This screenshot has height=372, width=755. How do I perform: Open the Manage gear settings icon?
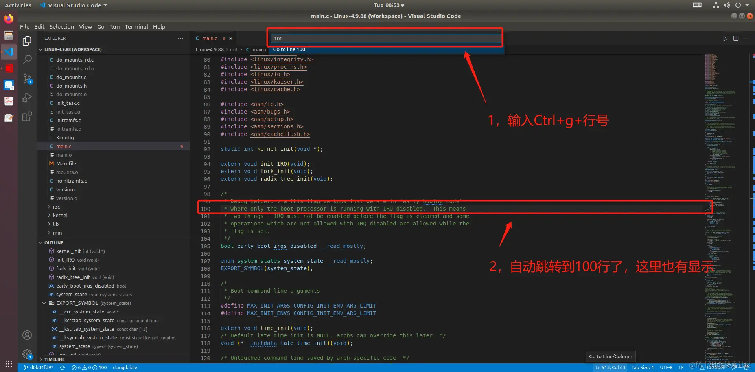[27, 354]
